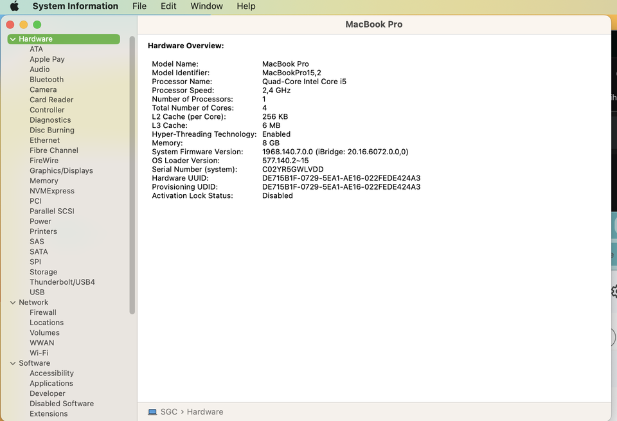
Task: Select Diagnostics in the sidebar
Action: click(50, 120)
